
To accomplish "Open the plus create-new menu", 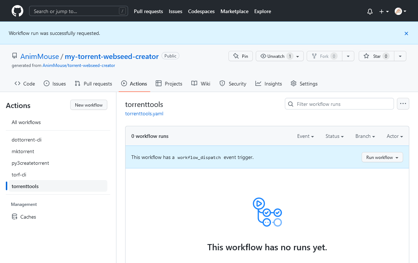I will pyautogui.click(x=384, y=11).
